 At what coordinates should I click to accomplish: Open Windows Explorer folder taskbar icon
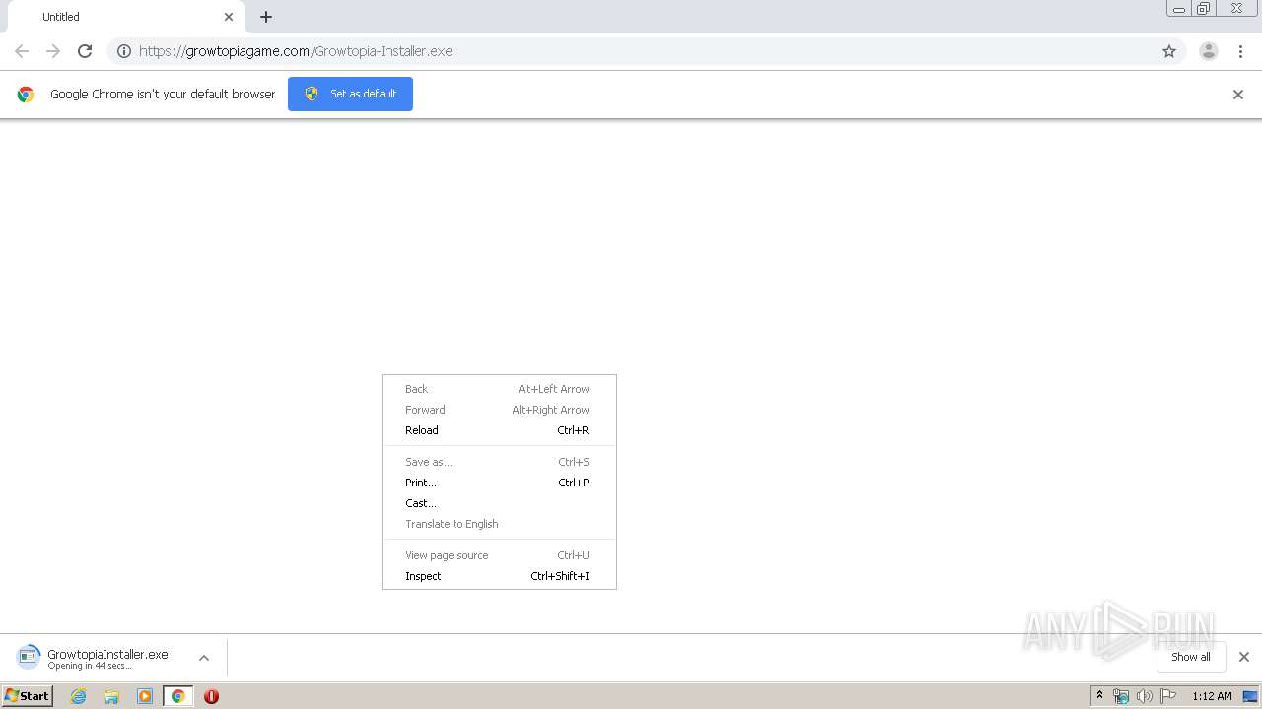coord(111,696)
